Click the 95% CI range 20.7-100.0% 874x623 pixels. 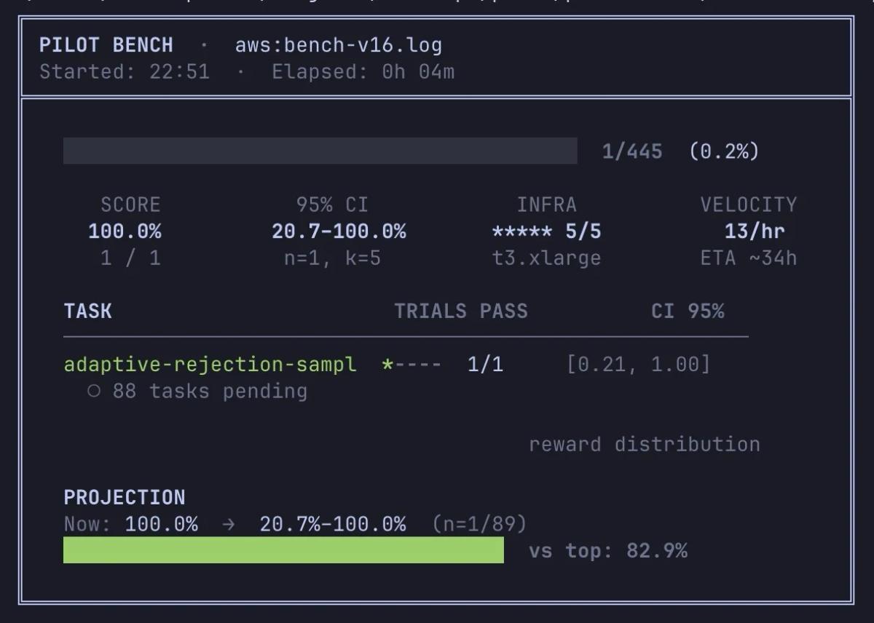coord(339,231)
